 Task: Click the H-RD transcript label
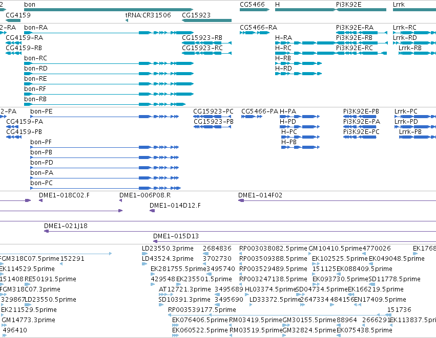coord(284,69)
